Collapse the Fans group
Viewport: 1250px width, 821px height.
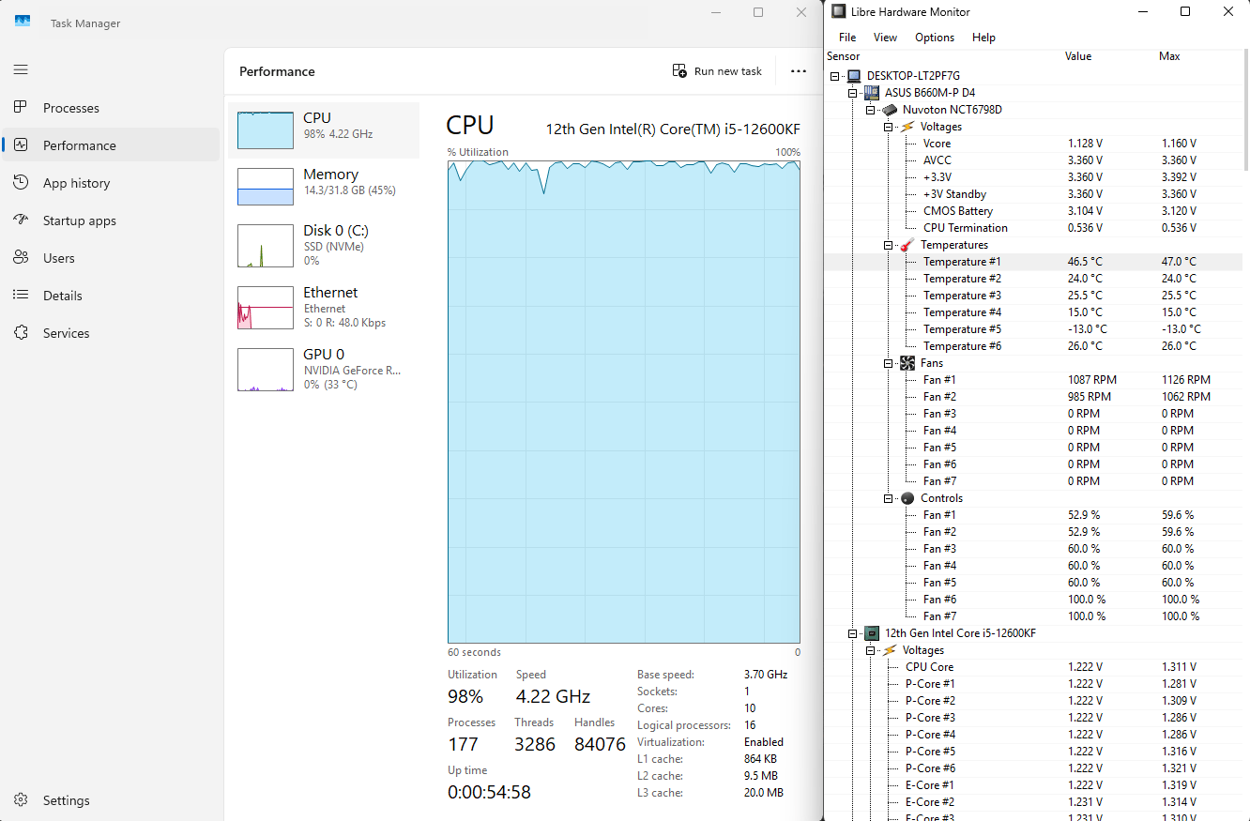889,363
